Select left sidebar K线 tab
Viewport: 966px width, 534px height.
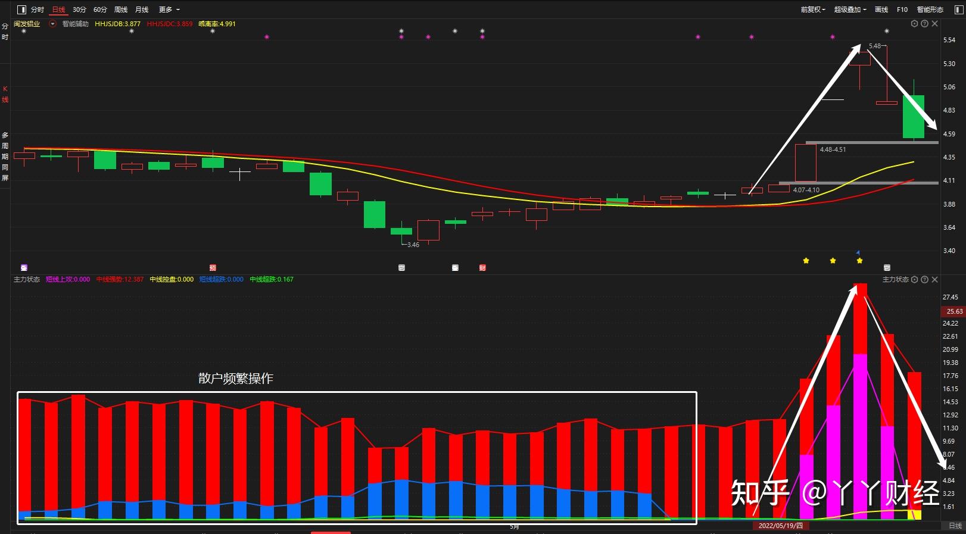[5, 94]
